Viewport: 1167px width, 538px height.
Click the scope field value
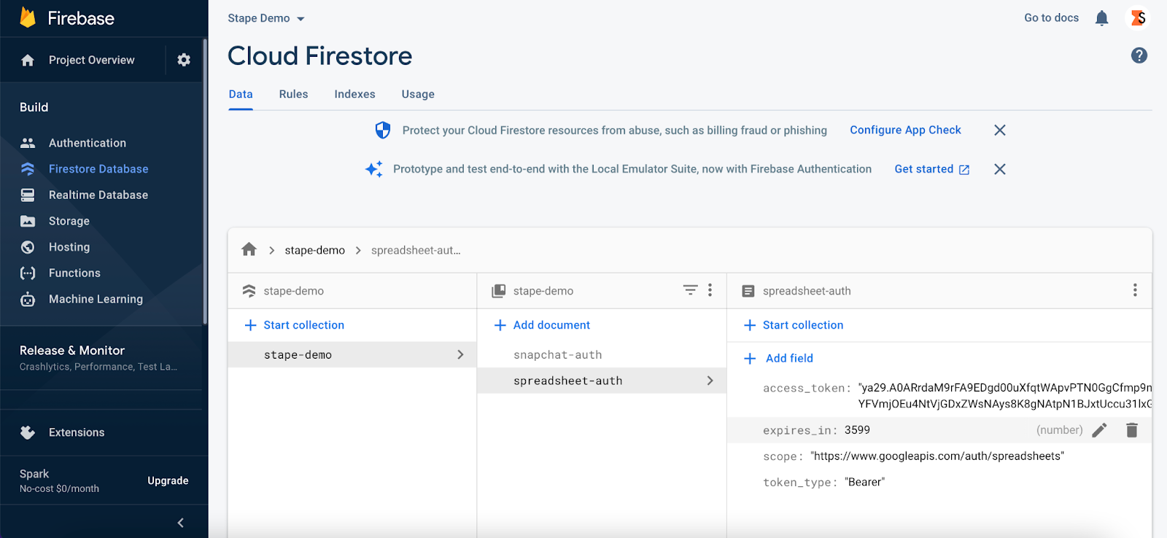tap(937, 456)
